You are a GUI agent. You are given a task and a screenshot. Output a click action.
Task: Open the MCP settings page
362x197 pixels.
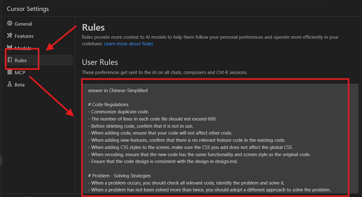[x=20, y=72]
